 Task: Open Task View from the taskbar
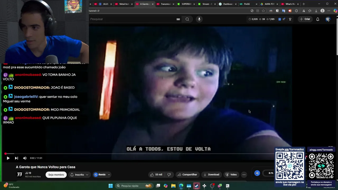(x=158, y=186)
